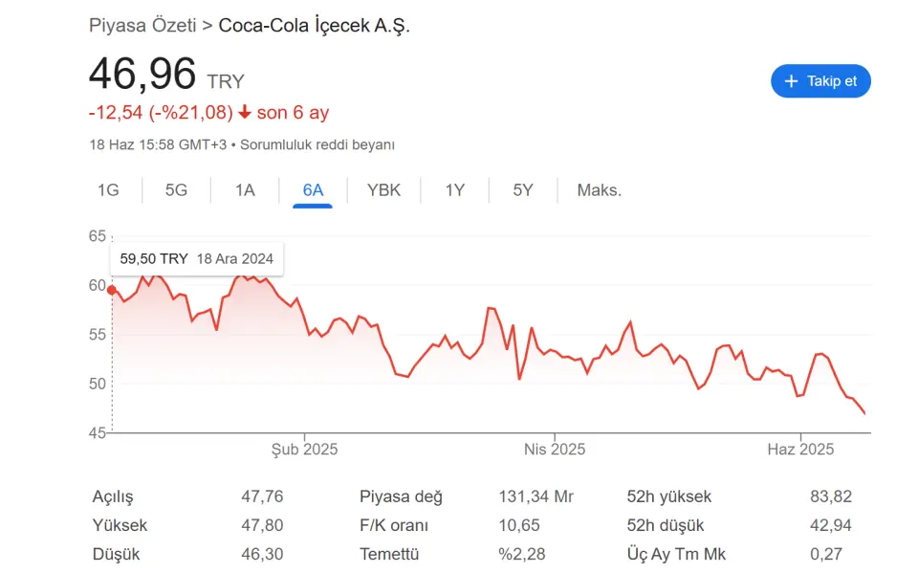
Task: Click the red down arrow next to the percentage change
Action: click(245, 112)
